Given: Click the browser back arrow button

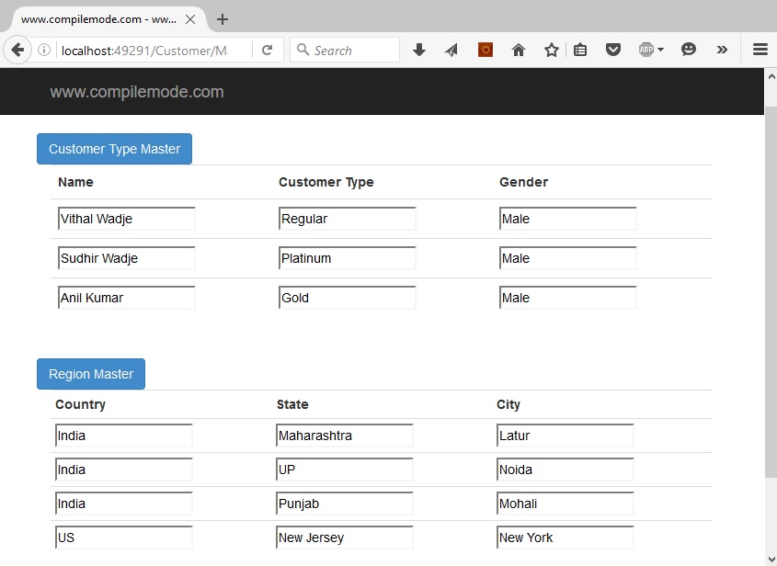Looking at the screenshot, I should (x=17, y=51).
